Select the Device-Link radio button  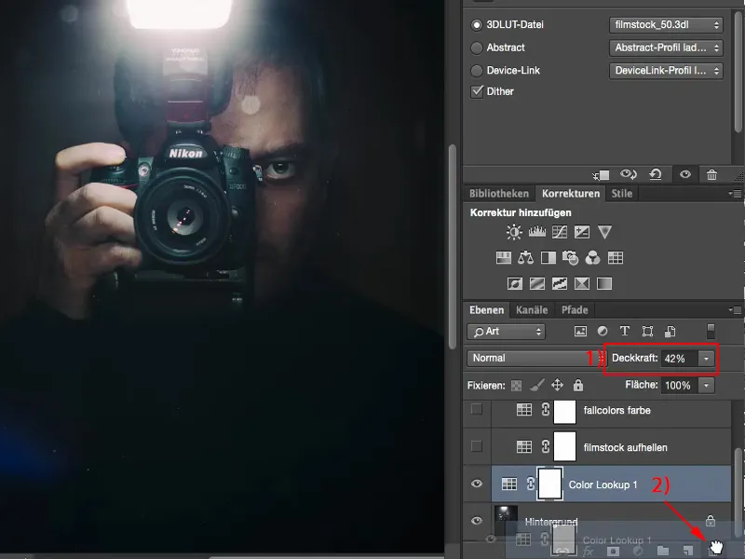(476, 71)
